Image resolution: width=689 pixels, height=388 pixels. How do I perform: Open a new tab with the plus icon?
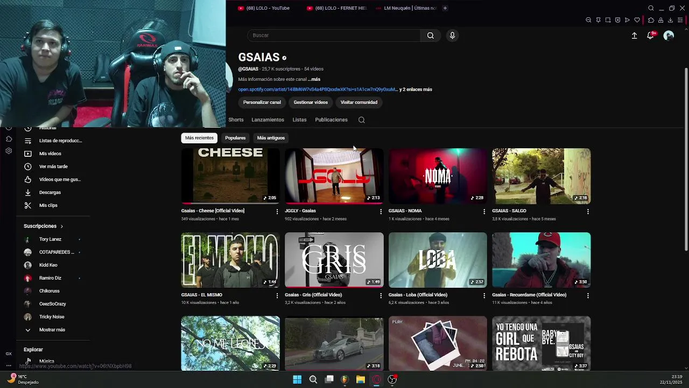point(445,8)
